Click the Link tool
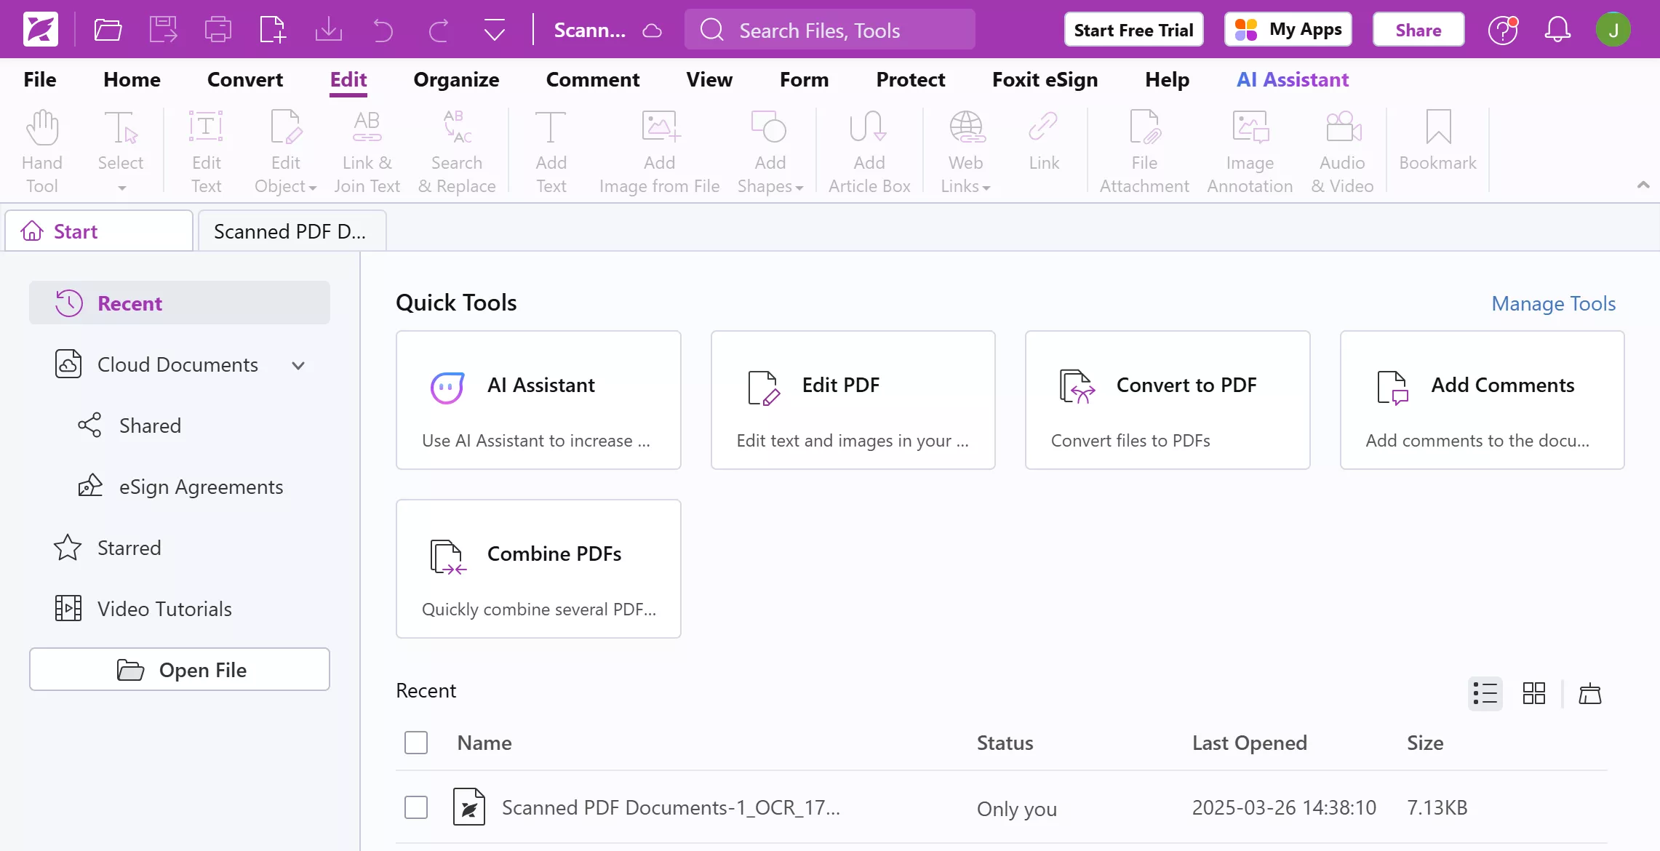This screenshot has height=851, width=1660. pos(1044,142)
